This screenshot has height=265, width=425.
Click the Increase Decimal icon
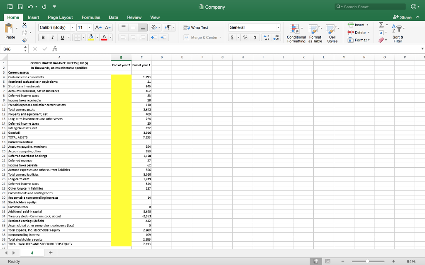point(266,37)
